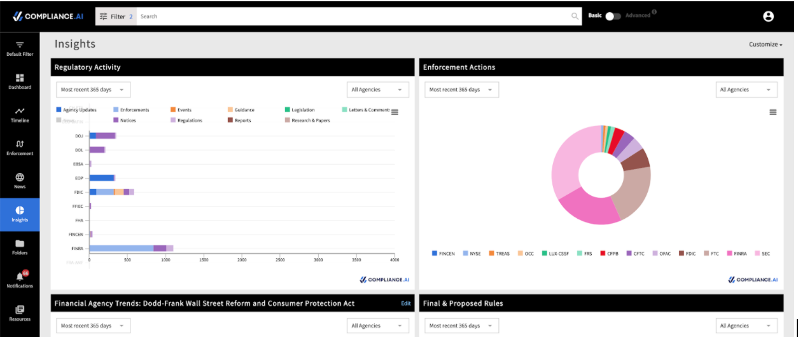Open Final & Proposed Rules agencies dropdown
The image size is (798, 337).
click(x=746, y=326)
